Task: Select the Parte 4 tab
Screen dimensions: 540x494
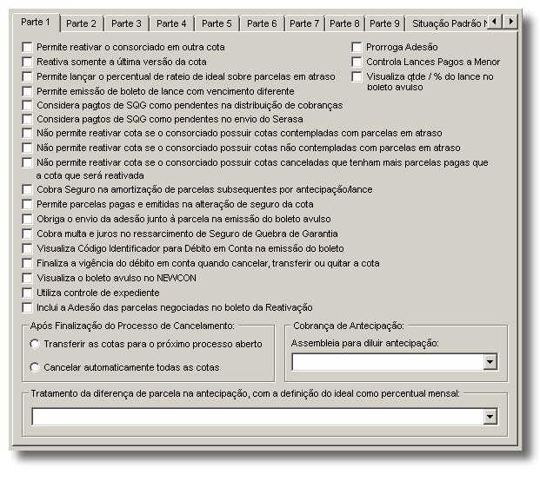Action: click(x=171, y=23)
